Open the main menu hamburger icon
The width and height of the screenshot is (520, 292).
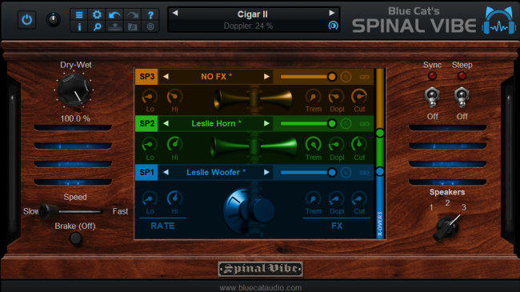79,15
